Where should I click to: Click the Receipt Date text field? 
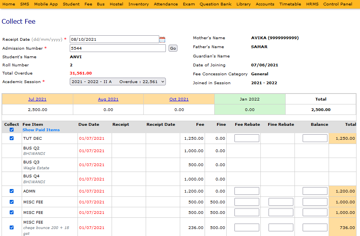(114, 39)
